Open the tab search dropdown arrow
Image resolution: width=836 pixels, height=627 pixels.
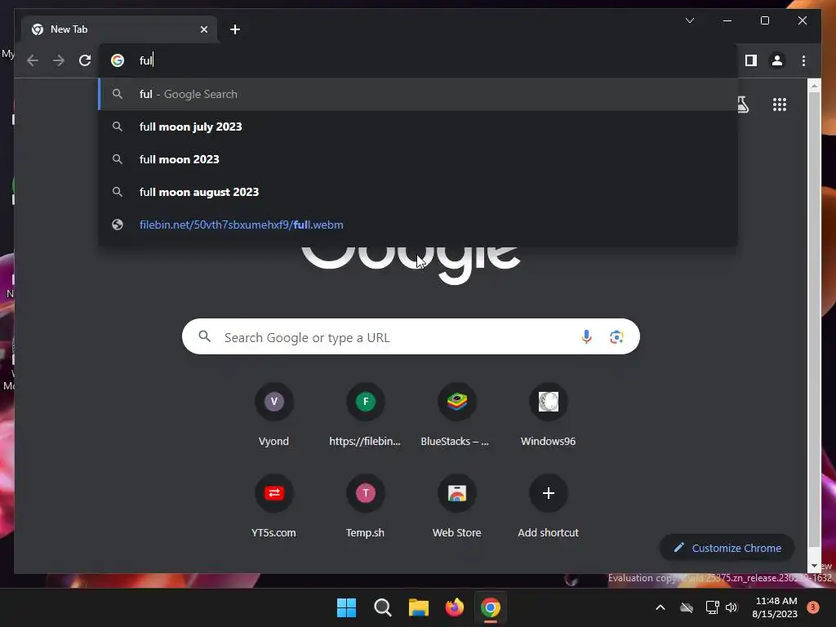click(690, 20)
